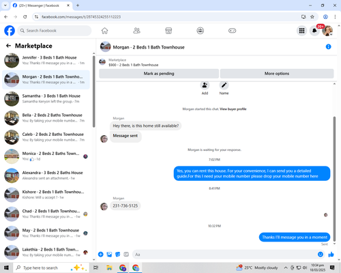Open Chrome profile icon in toolbar

[325, 17]
